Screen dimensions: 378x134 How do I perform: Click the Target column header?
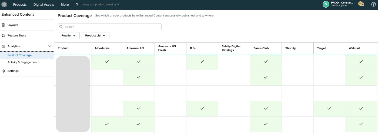(x=329, y=48)
